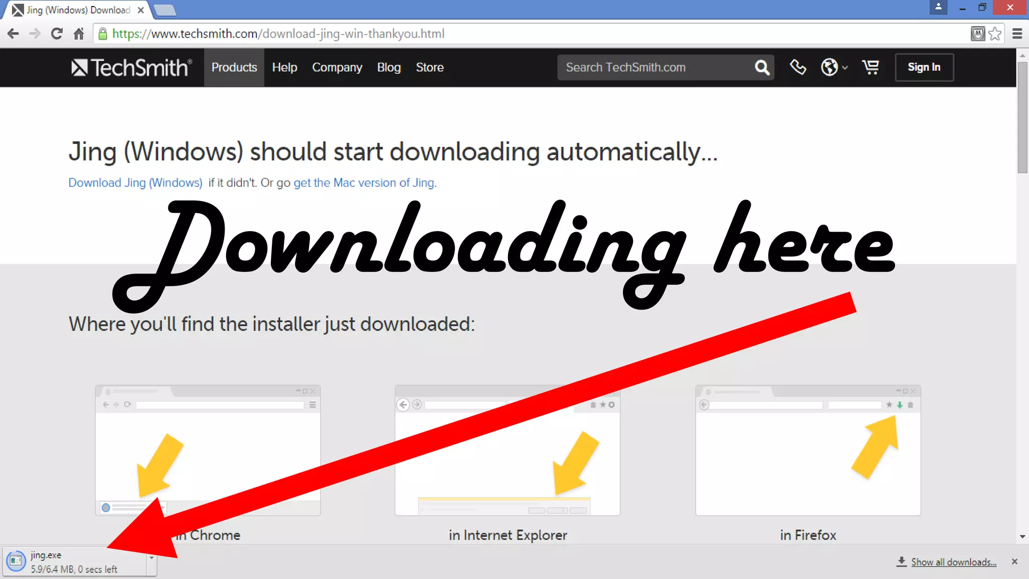Click the Chrome user profile icon
Image resolution: width=1029 pixels, height=579 pixels.
(938, 7)
